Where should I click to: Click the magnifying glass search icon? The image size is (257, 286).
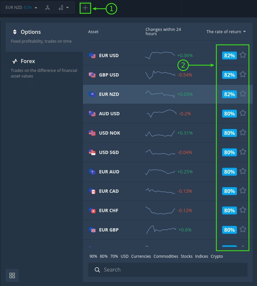[97, 270]
